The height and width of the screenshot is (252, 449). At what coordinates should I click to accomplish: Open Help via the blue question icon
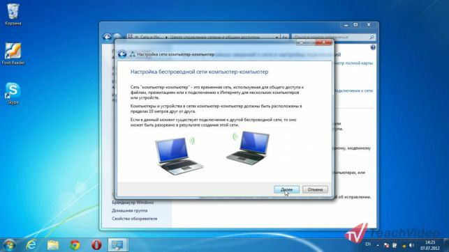tap(373, 47)
